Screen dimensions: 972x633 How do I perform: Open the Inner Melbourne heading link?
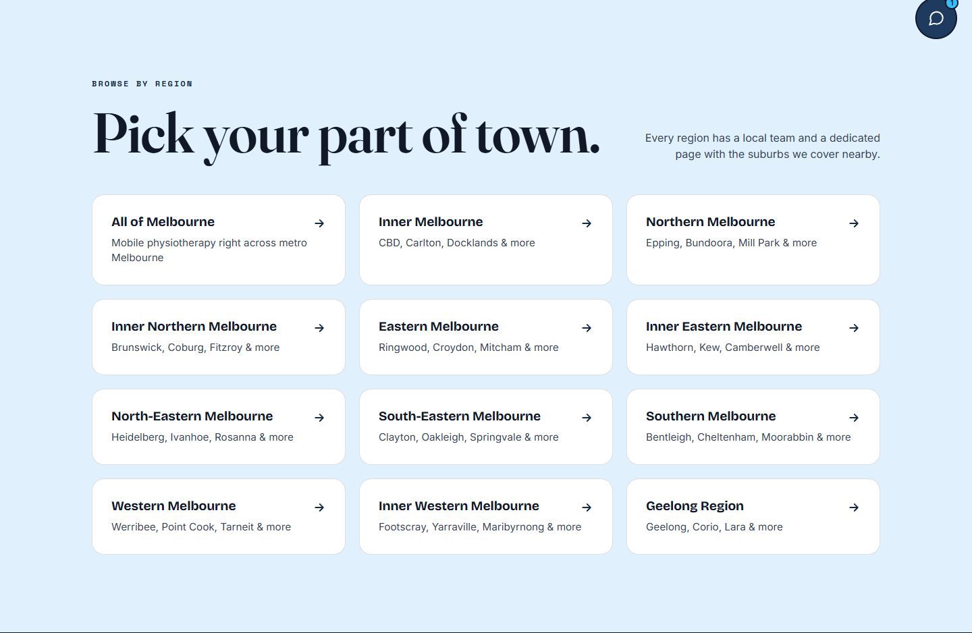(431, 222)
